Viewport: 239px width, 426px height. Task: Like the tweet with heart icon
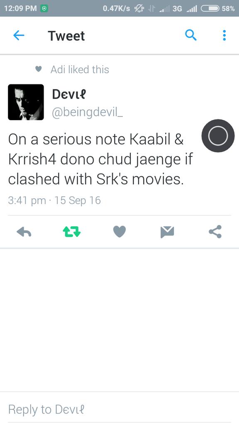[x=119, y=232]
